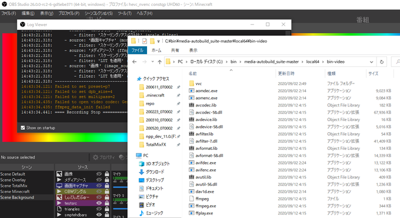
Task: Expand chevron after media-autobuild_suite-master breadcrumb
Action: click(x=302, y=62)
